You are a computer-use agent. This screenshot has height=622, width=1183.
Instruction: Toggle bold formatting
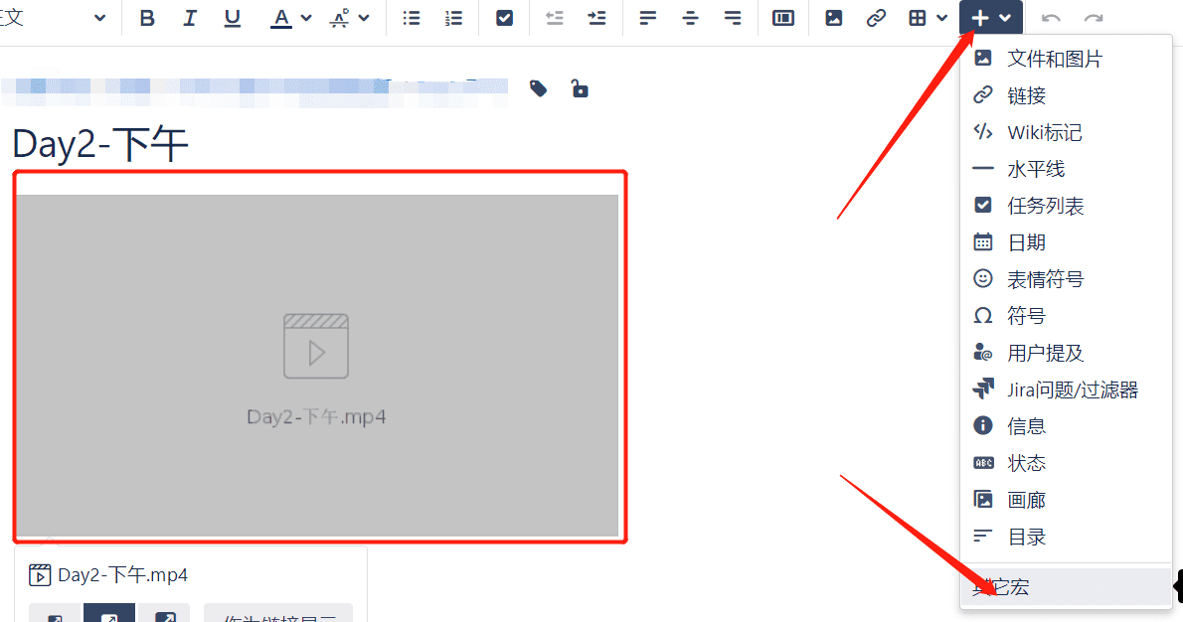coord(147,18)
